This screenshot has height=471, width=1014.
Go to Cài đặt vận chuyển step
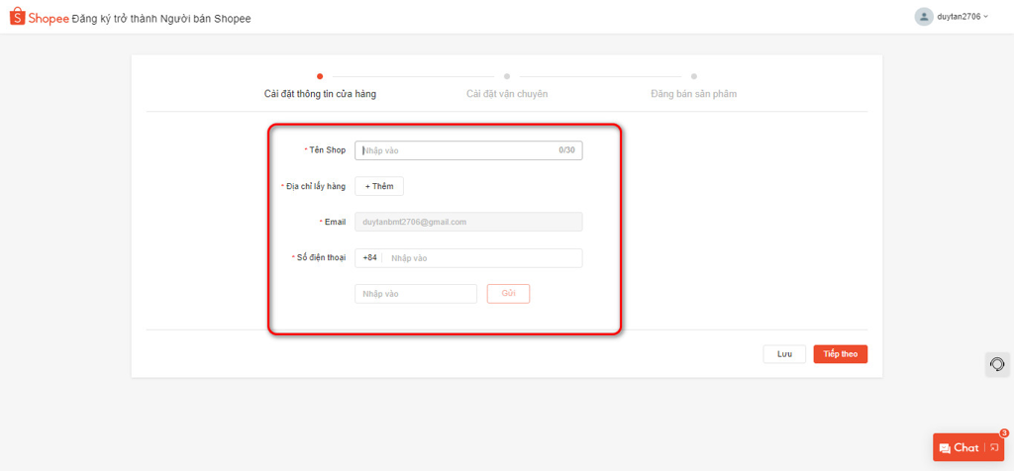(x=507, y=94)
